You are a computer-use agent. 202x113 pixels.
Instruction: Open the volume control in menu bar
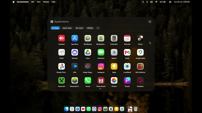(x=151, y=2)
